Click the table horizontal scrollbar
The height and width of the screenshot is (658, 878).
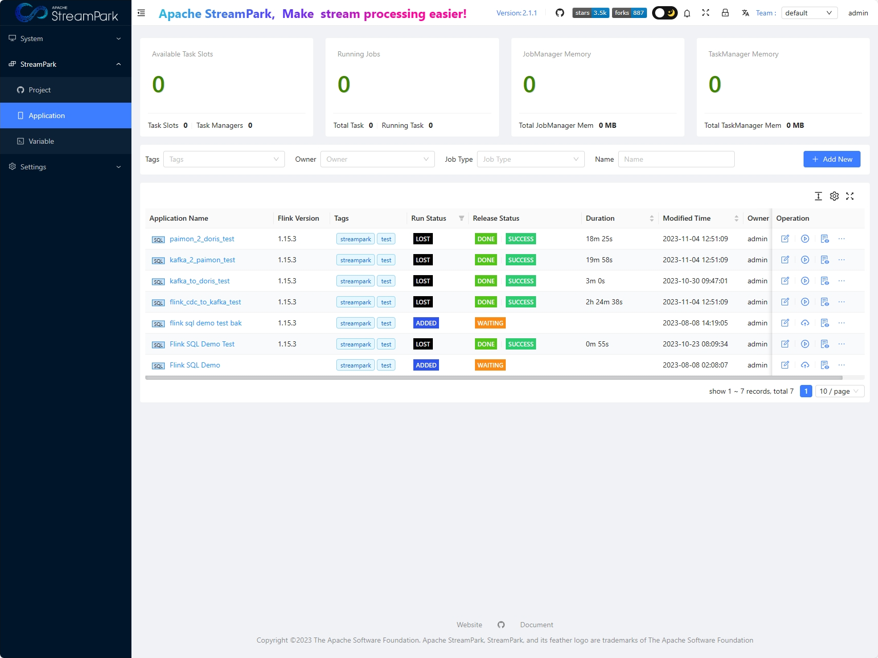tap(494, 378)
